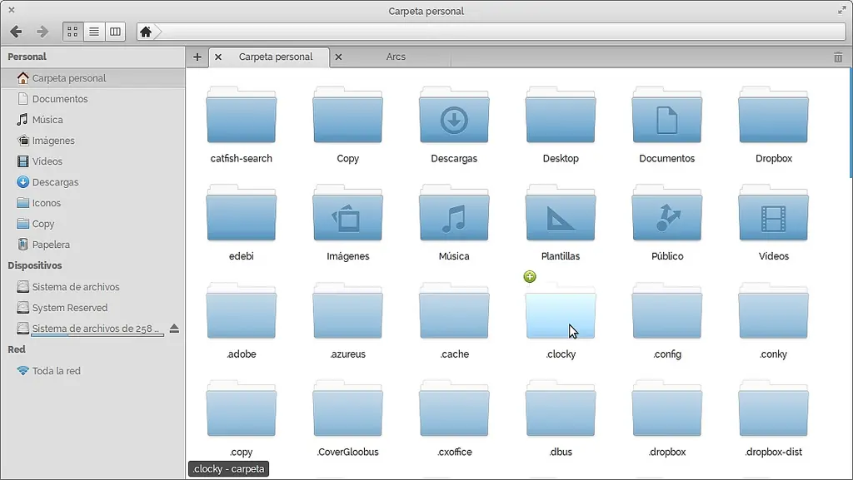The height and width of the screenshot is (480, 853).
Task: Select the Imágenes folder icon
Action: (347, 213)
